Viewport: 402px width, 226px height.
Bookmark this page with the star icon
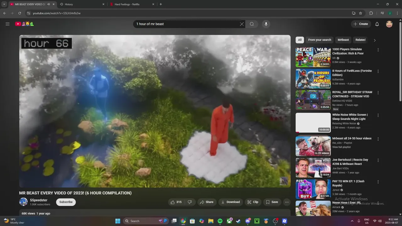click(x=361, y=13)
